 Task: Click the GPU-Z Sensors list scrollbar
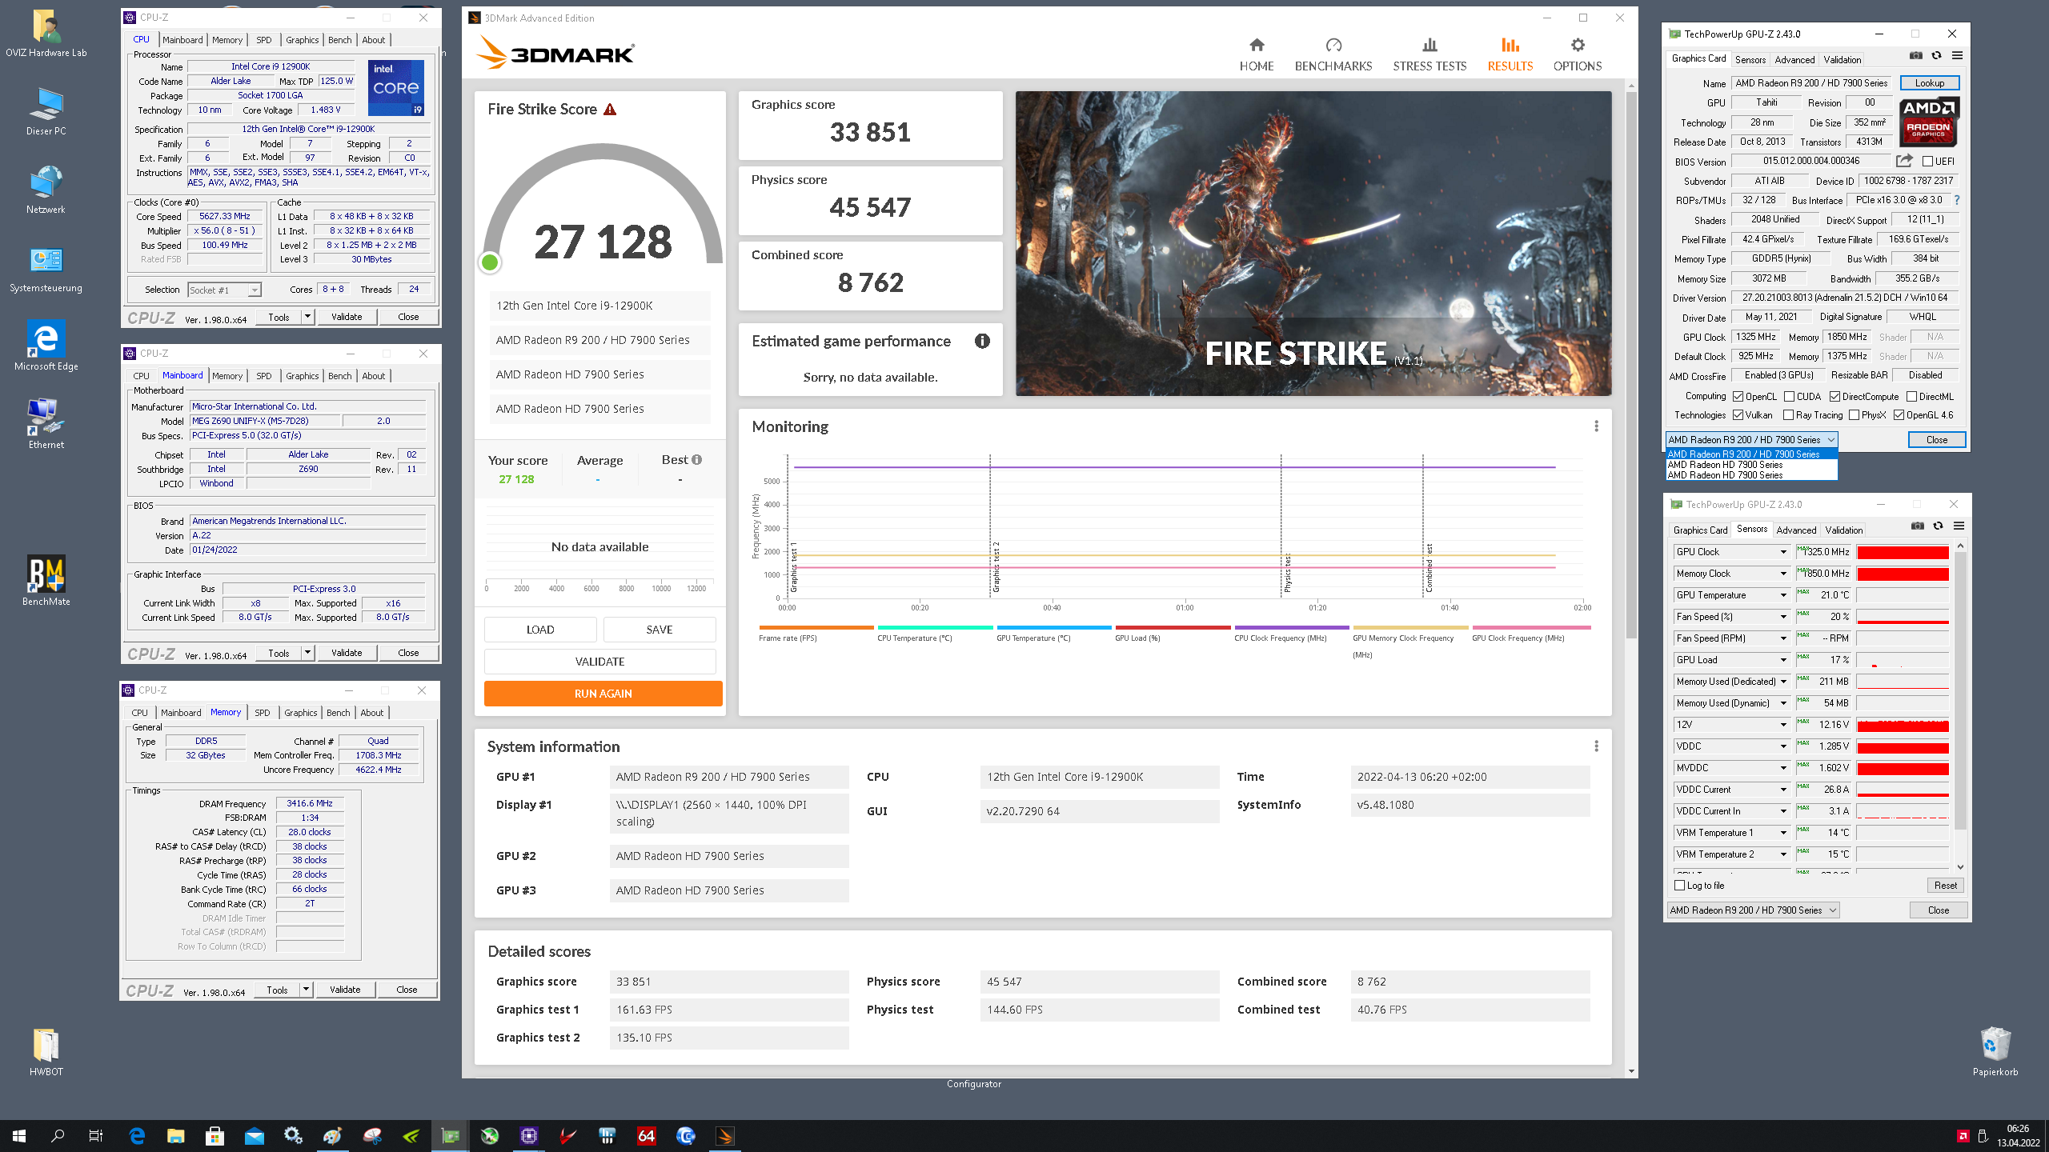coord(1960,692)
